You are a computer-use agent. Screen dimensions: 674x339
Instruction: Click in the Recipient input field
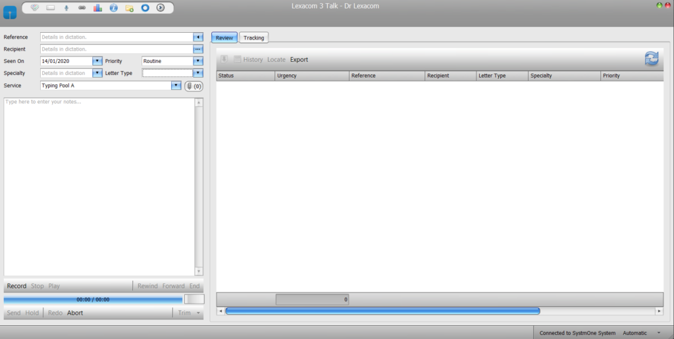point(117,49)
